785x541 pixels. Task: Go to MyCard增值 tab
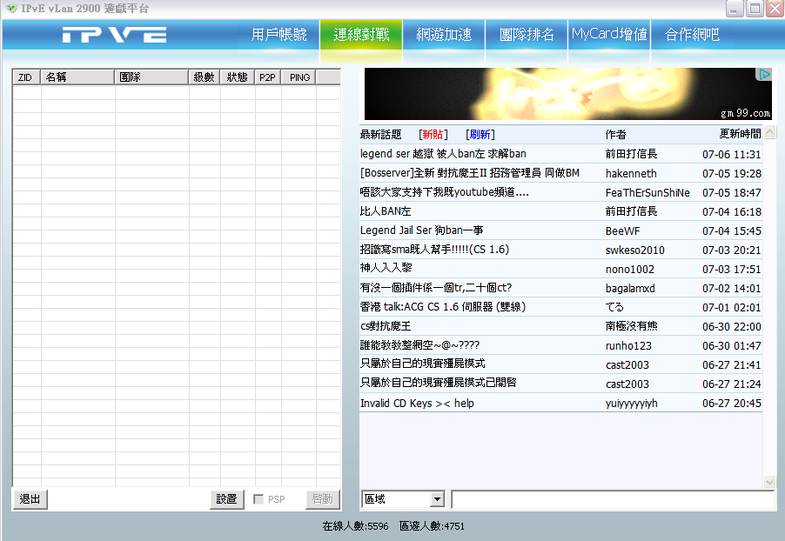coord(609,35)
